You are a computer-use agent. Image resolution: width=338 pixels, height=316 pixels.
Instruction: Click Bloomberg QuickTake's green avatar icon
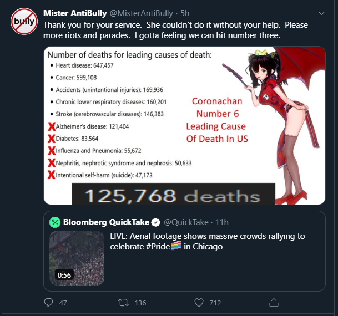point(55,222)
